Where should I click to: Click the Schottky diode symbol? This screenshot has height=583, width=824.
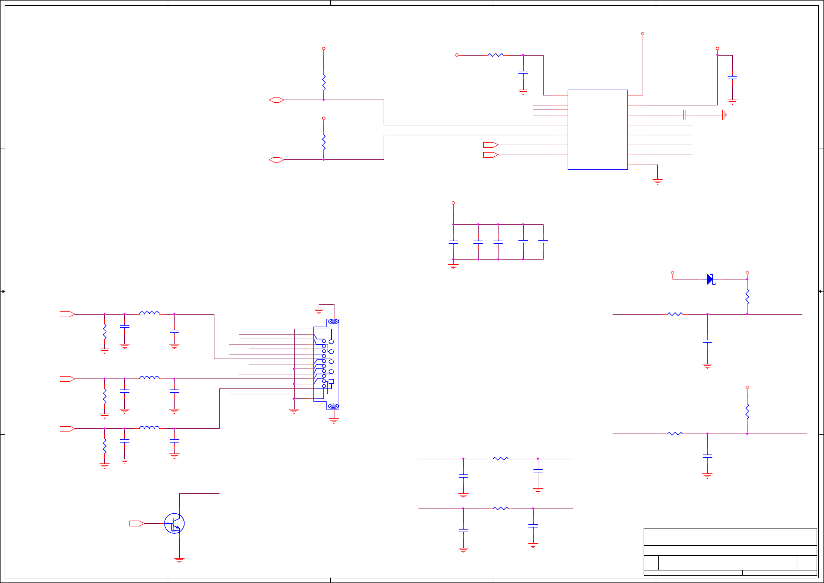click(711, 279)
